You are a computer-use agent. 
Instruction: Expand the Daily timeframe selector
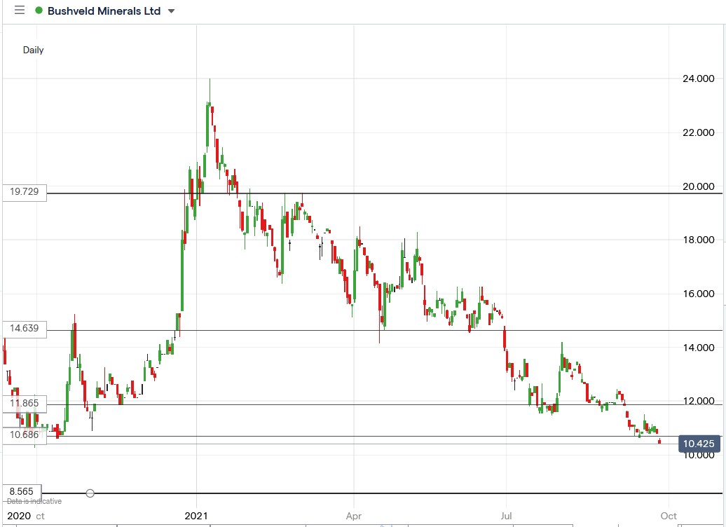coord(33,50)
